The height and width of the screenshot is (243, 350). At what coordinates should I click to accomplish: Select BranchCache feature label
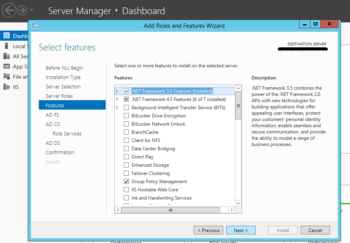click(145, 132)
